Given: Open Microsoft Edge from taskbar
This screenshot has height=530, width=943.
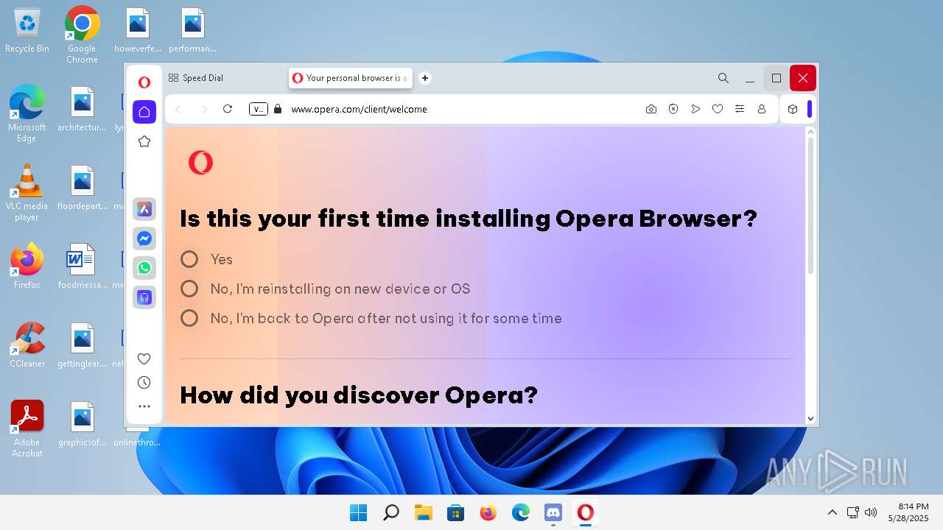Looking at the screenshot, I should coord(520,512).
